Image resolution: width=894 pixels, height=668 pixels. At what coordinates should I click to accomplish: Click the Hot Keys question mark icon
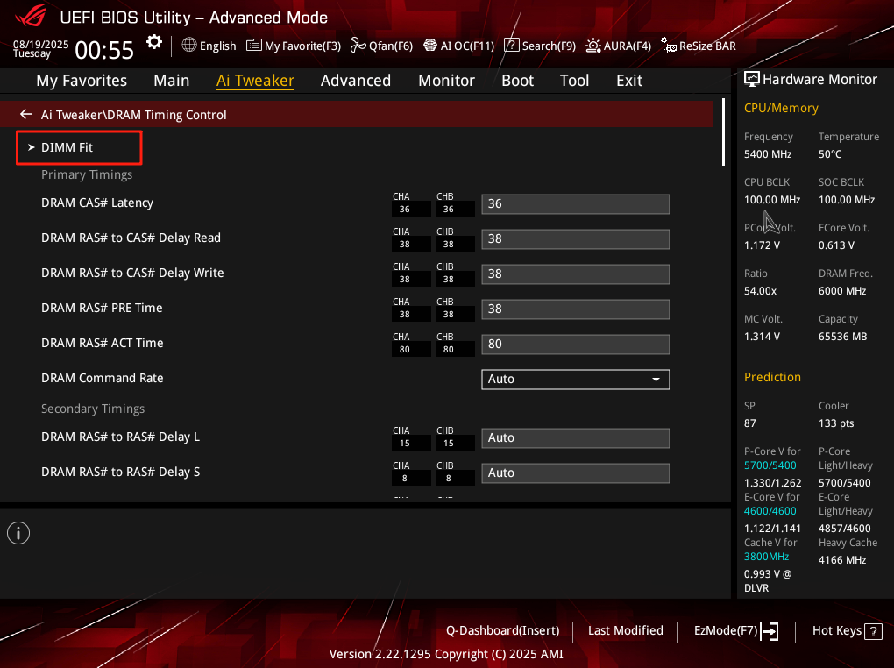tap(874, 631)
